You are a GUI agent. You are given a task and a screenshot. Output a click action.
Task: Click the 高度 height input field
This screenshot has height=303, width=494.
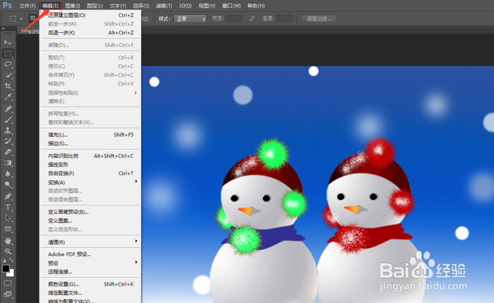pyautogui.click(x=285, y=19)
